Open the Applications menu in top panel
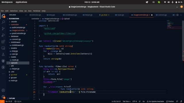Image resolution: width=184 pixels, height=103 pixels. (x=21, y=2)
